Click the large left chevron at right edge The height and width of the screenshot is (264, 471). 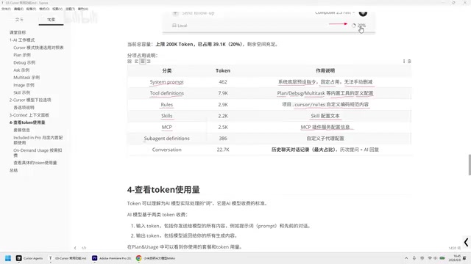coord(466,242)
